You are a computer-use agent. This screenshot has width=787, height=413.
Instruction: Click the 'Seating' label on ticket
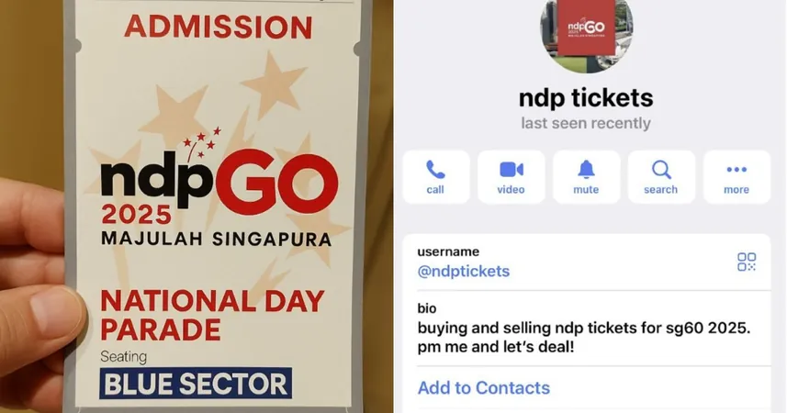tap(123, 357)
